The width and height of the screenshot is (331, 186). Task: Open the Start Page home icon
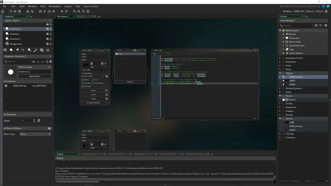point(3,11)
